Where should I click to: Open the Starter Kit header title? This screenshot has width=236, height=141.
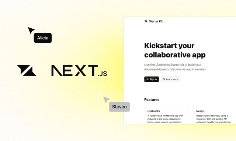(x=156, y=21)
